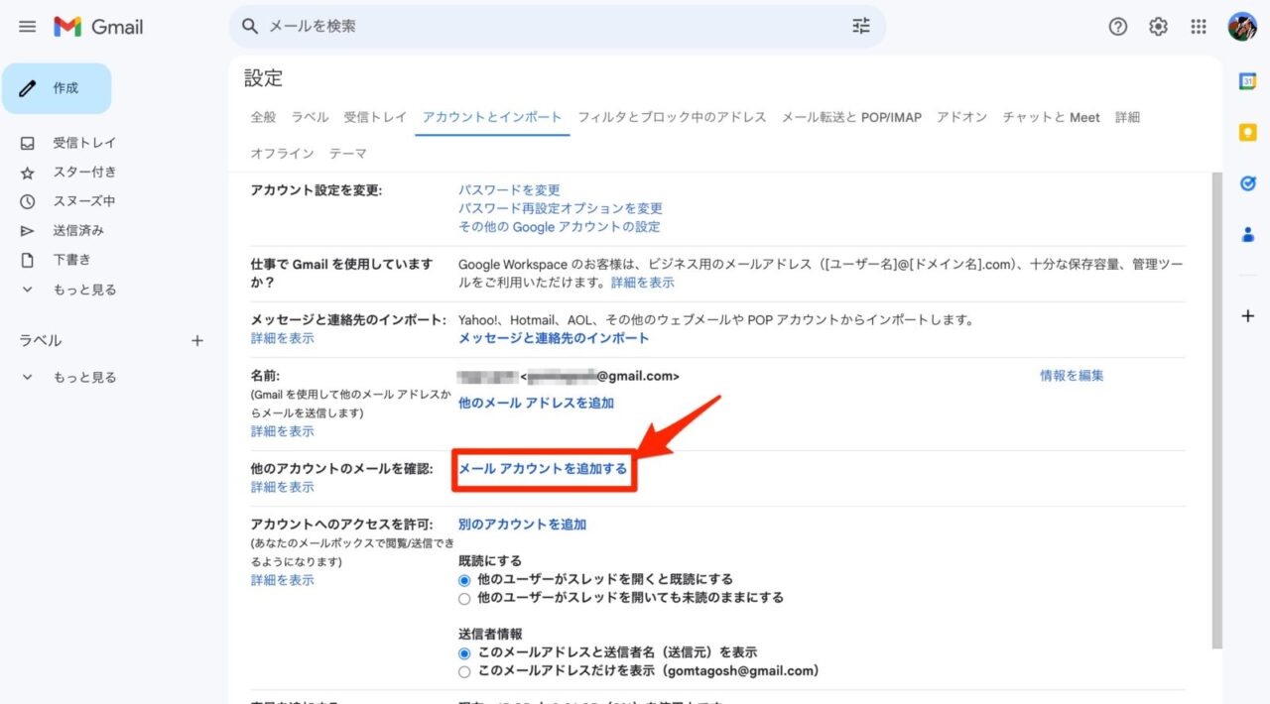Open the オフライン tab
Screen dimensions: 1270x704
283,154
